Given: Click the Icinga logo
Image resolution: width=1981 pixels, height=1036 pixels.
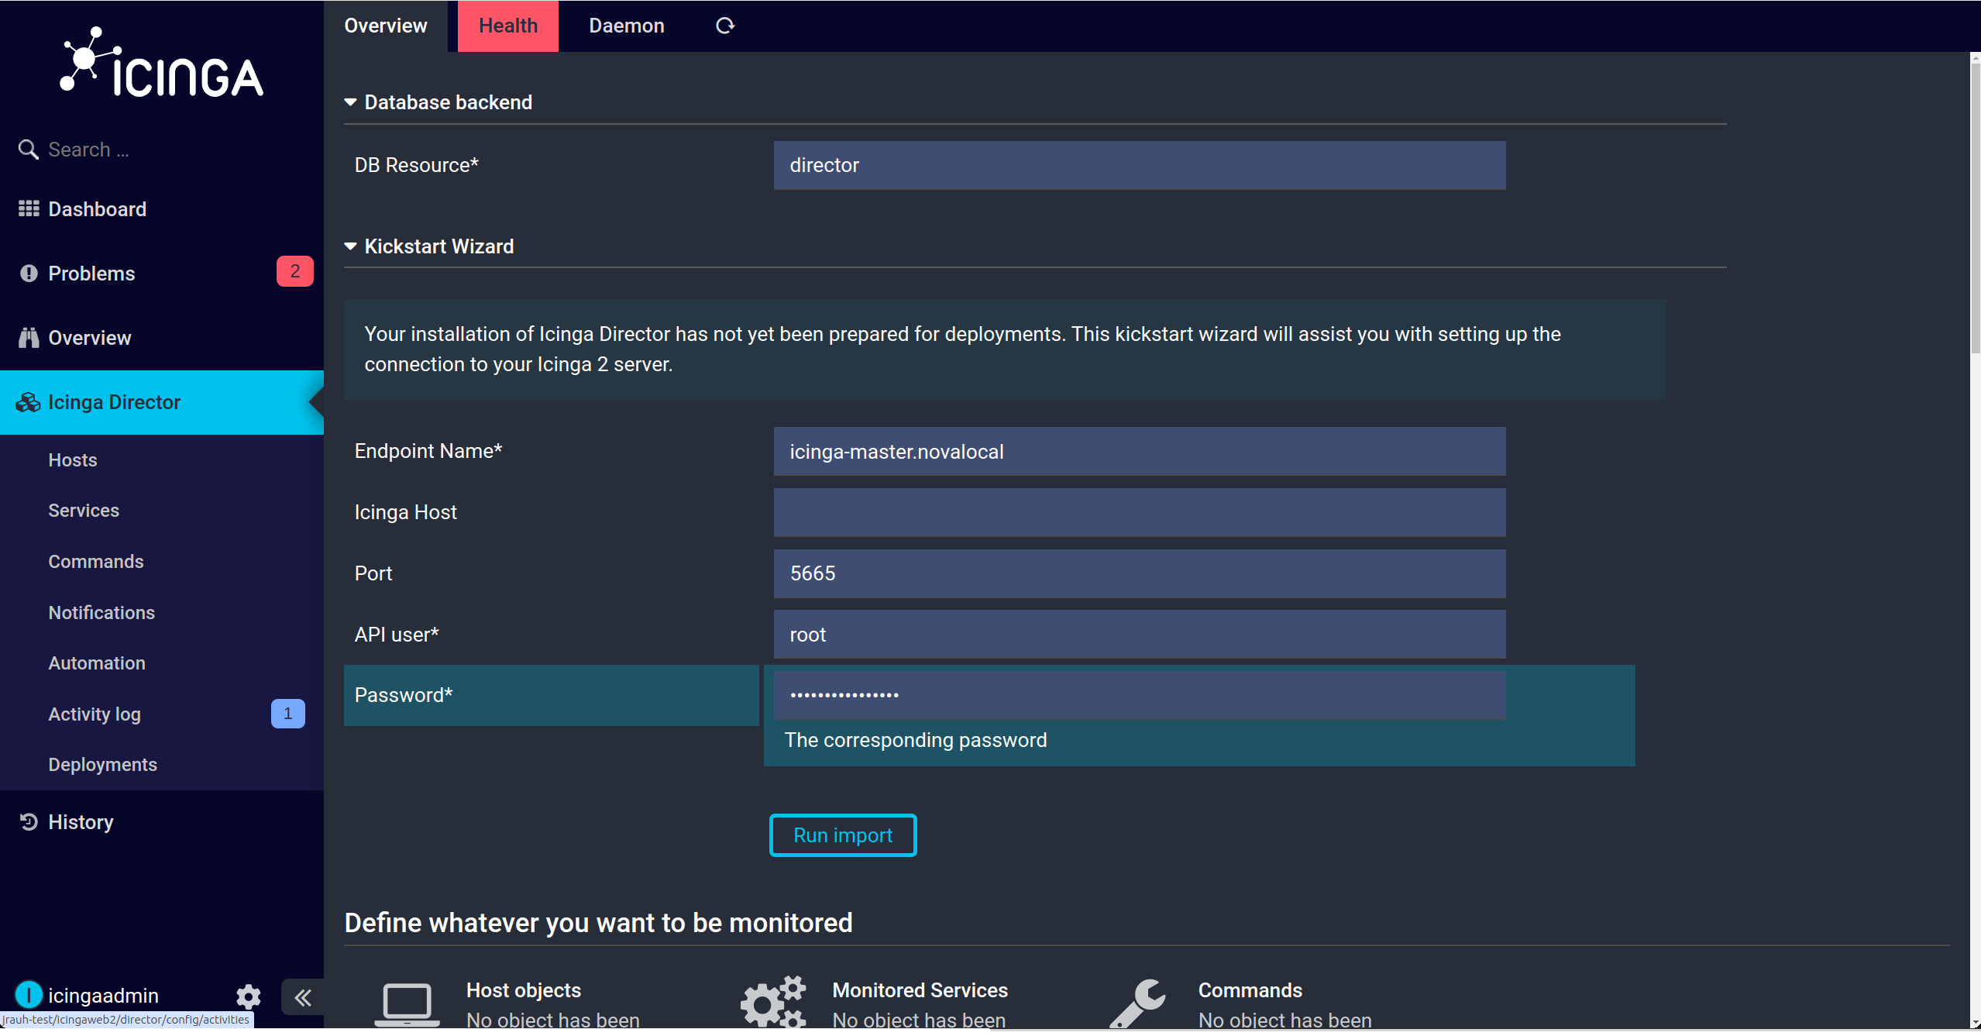Looking at the screenshot, I should tap(161, 62).
